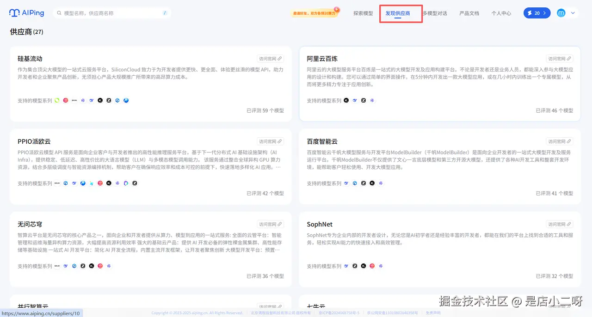Open the PPIO派欧云 supplier card title
This screenshot has width=592, height=317.
(34, 141)
